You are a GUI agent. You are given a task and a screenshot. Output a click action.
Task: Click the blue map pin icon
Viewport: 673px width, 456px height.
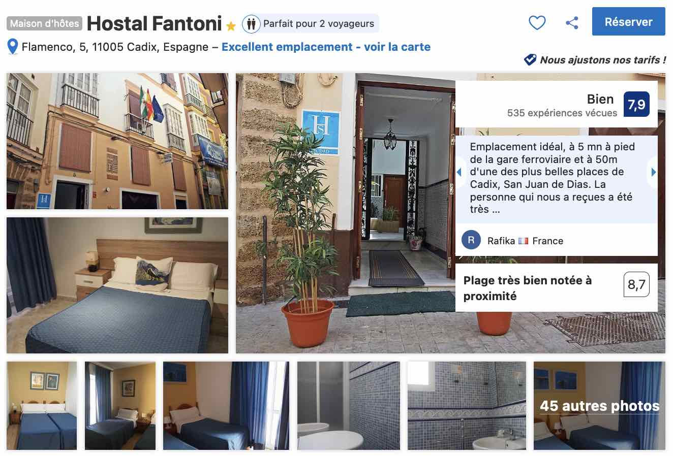[13, 47]
